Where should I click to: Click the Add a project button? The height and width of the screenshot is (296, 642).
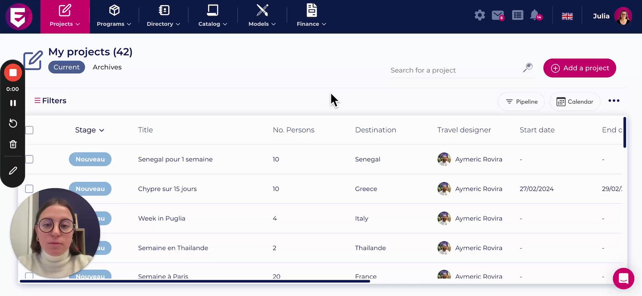(579, 68)
